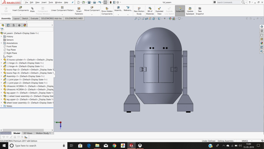The height and width of the screenshot is (149, 264).
Task: Click Zoom to Fit icon
Action: point(136,18)
